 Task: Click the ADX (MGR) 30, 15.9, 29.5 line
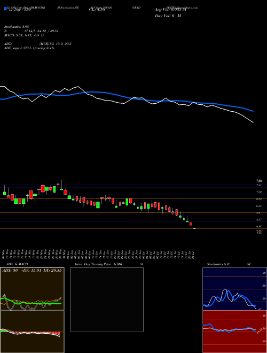coord(38,44)
